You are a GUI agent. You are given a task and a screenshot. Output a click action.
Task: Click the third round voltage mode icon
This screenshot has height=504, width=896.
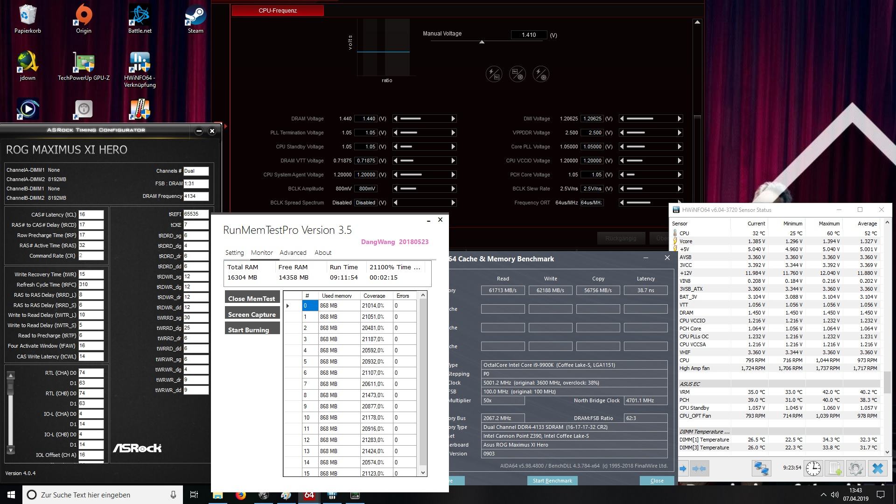point(541,74)
